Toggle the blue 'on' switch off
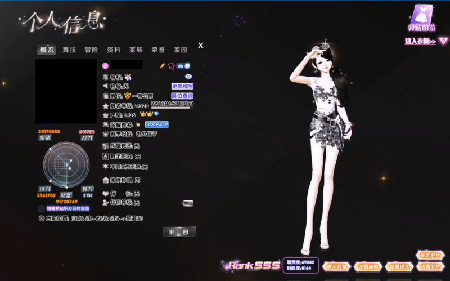The height and width of the screenshot is (281, 450). point(184,66)
